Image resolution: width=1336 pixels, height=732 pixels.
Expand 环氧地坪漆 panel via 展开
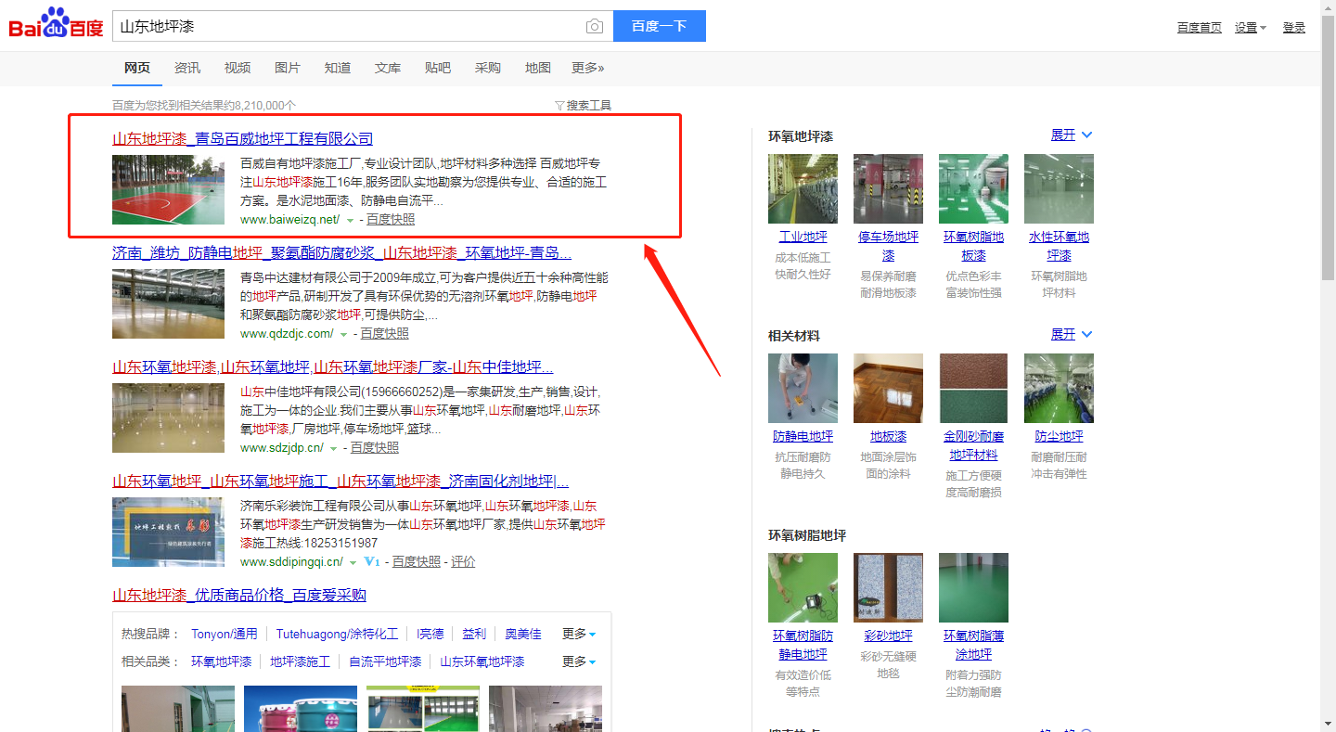click(x=1072, y=135)
